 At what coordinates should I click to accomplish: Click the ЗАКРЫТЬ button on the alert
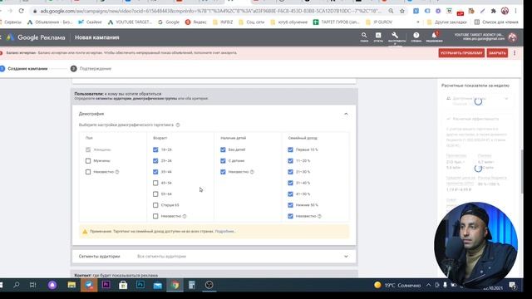[497, 53]
